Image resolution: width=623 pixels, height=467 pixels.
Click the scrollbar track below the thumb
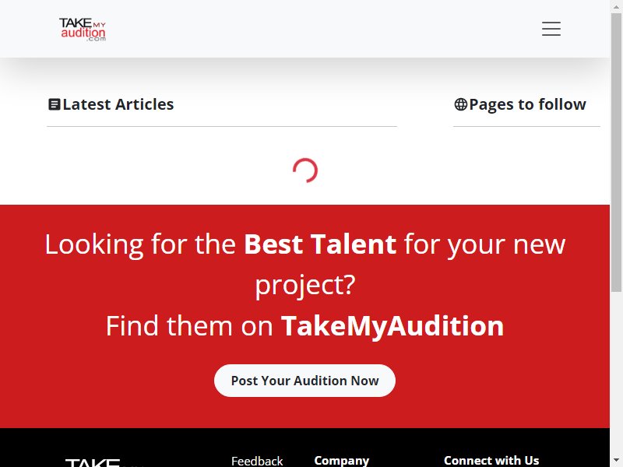point(616,374)
